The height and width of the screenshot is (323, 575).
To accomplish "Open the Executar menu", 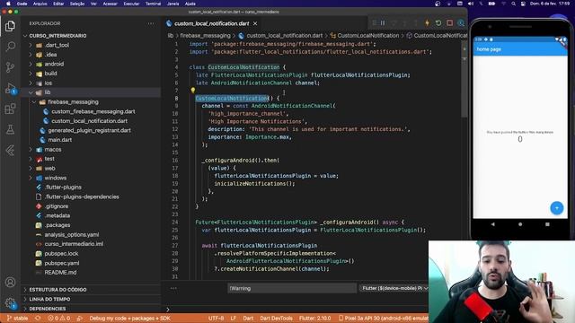I will click(x=131, y=4).
